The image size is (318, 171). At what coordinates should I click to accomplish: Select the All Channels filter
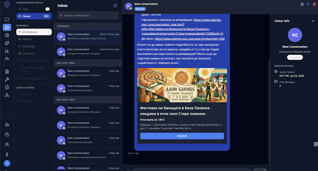point(34,32)
